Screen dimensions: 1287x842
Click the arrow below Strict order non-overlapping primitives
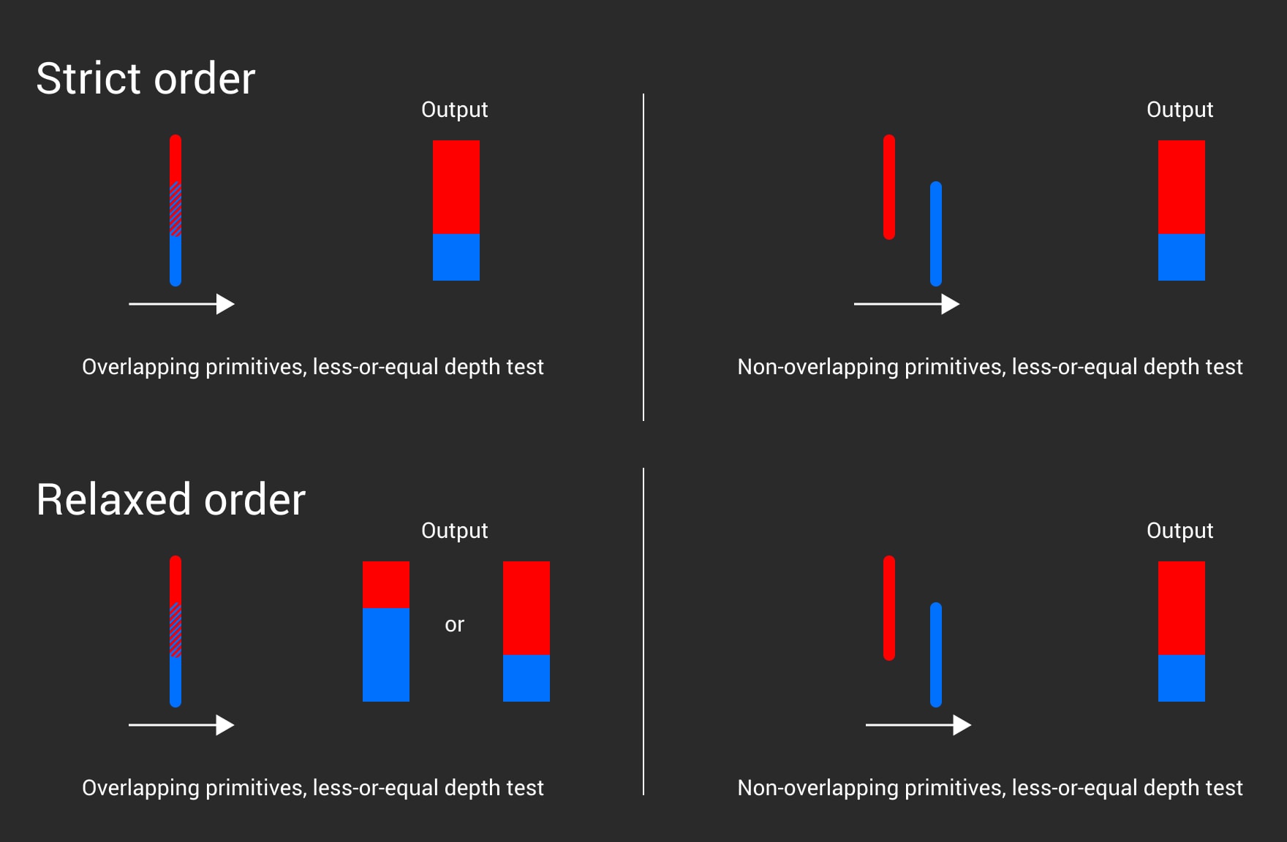pyautogui.click(x=907, y=304)
